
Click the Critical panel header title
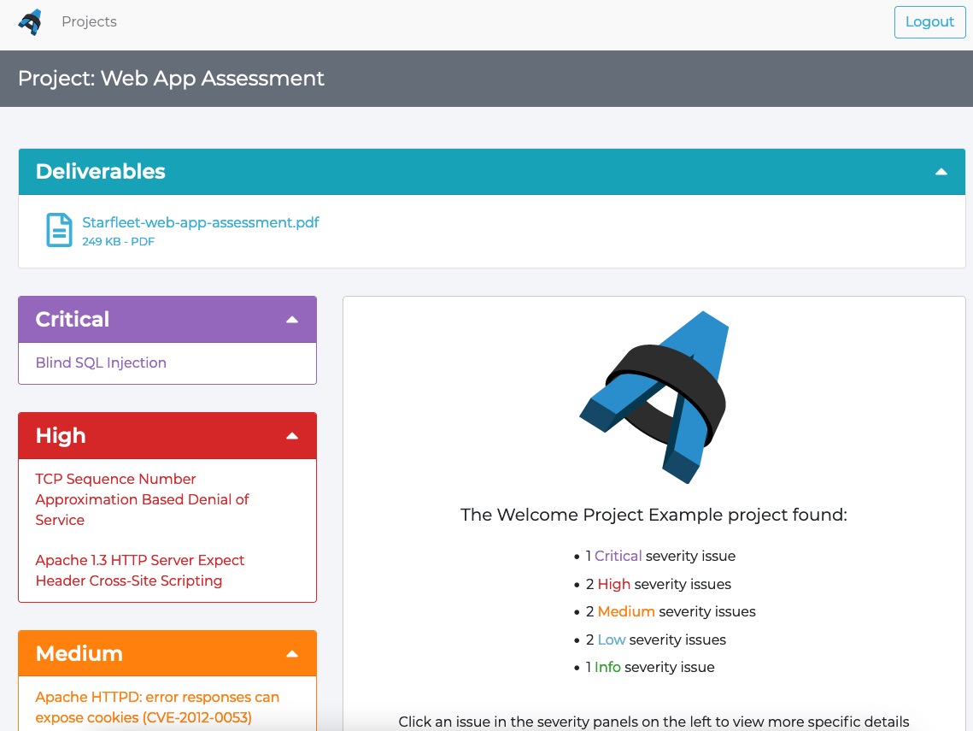tap(72, 319)
